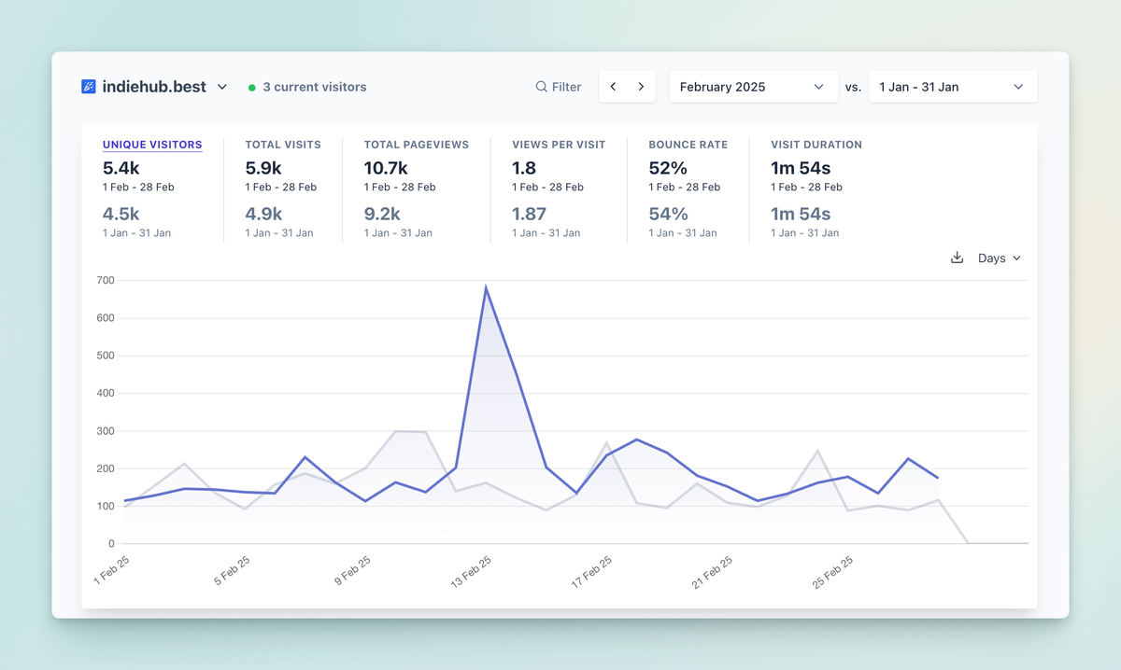Click the magnifying glass filter icon
Screen dimensions: 1121x670
(x=542, y=86)
